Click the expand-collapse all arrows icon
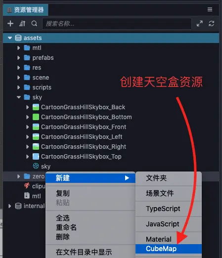 click(x=200, y=24)
